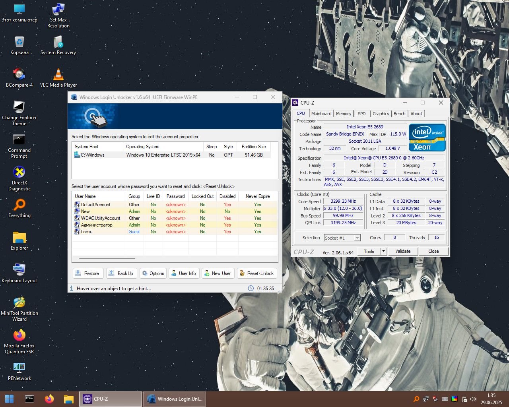Expand the Tools dropdown arrow in CPU-Z
This screenshot has height=407, width=509.
coord(383,251)
